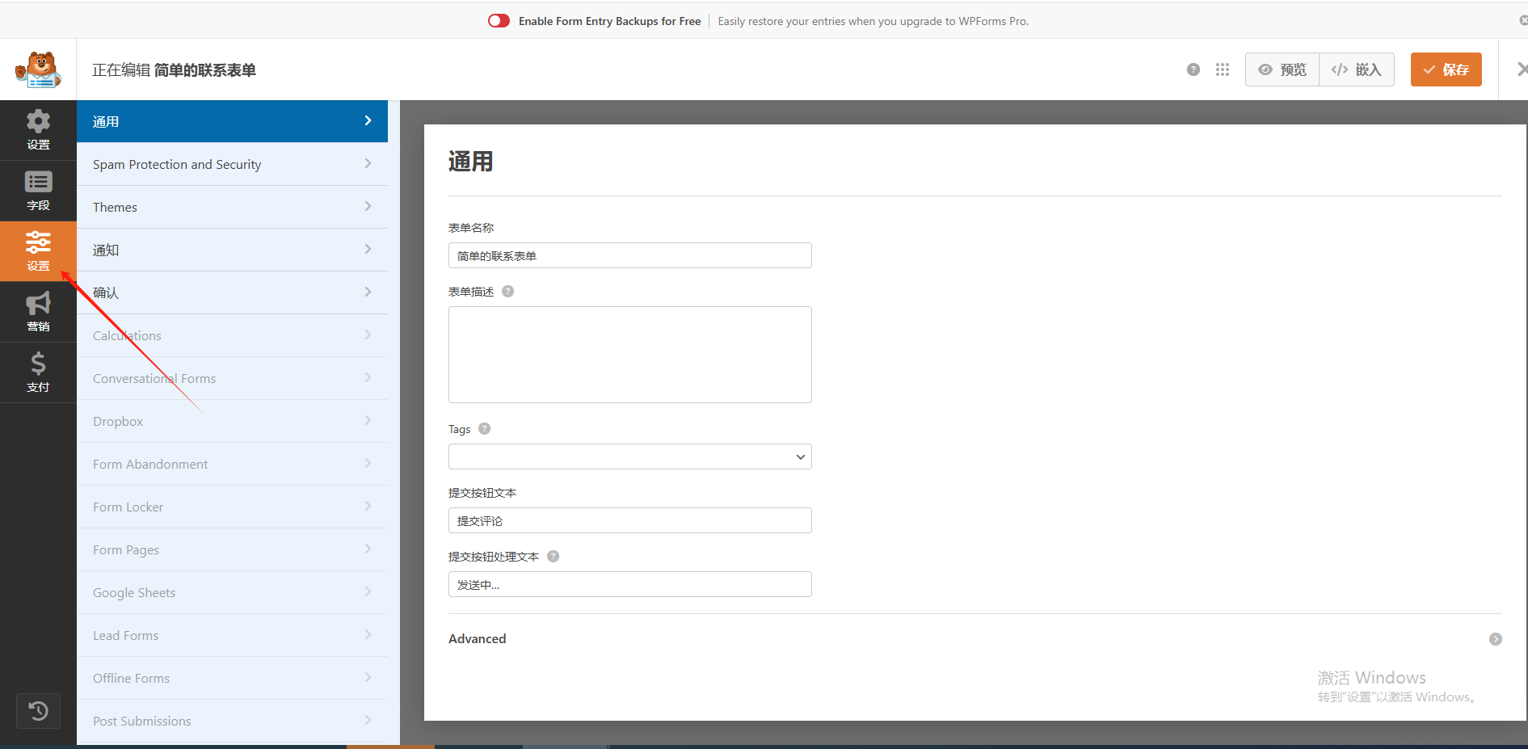Open help via question mark icon top right
The width and height of the screenshot is (1528, 749).
point(1193,69)
